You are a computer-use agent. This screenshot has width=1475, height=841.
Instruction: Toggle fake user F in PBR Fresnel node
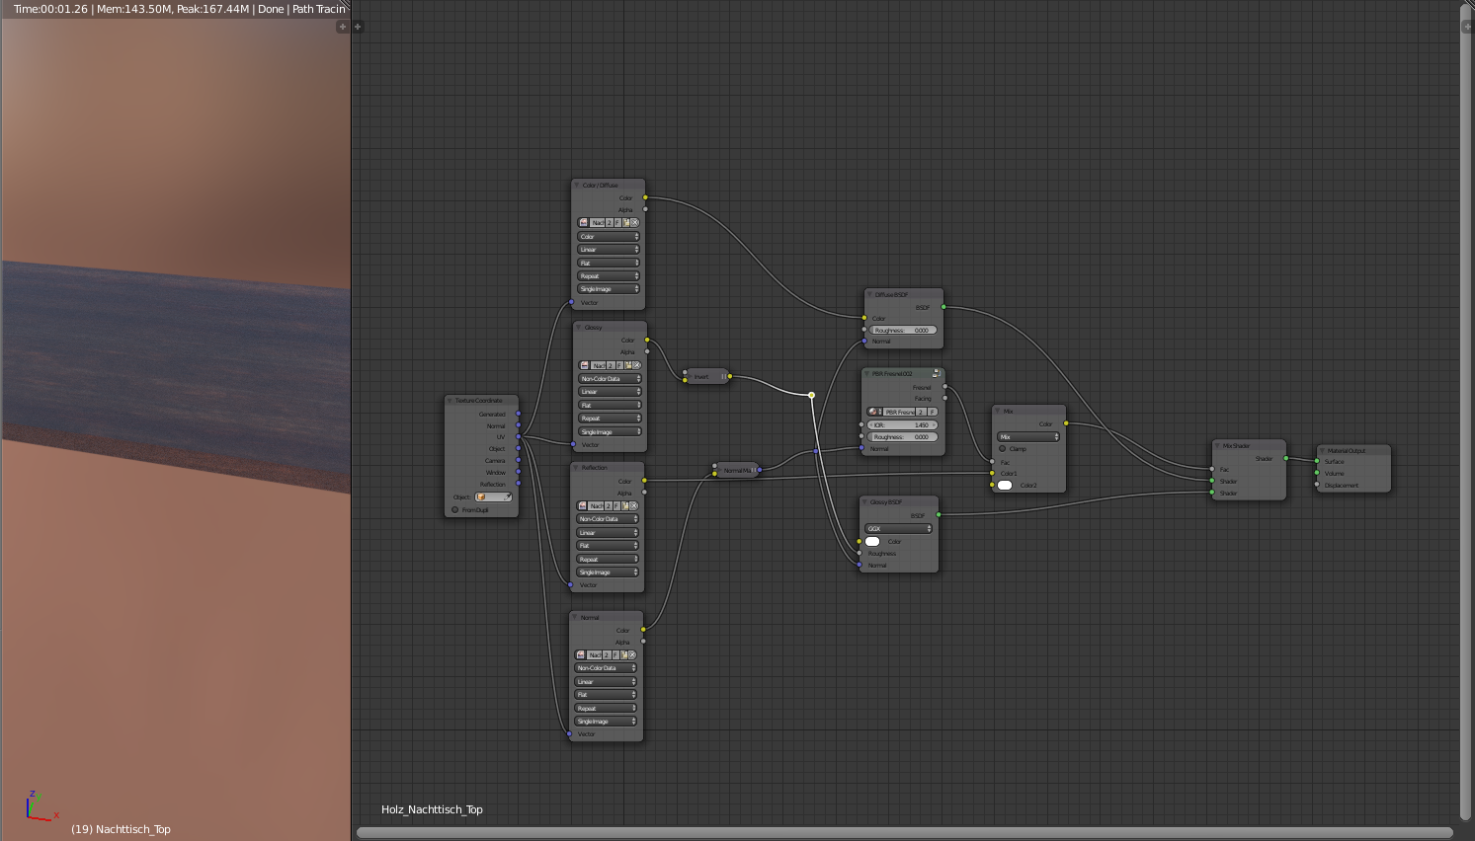click(932, 412)
